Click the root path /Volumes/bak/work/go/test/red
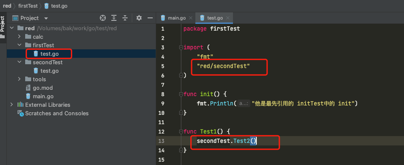This screenshot has width=404, height=165. 77,28
